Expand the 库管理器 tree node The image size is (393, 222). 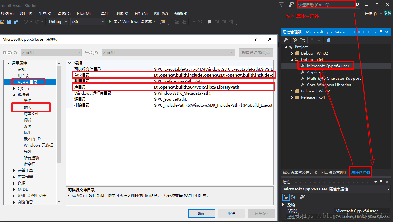pyautogui.click(x=14, y=177)
